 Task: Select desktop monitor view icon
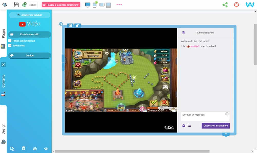[x=88, y=5]
